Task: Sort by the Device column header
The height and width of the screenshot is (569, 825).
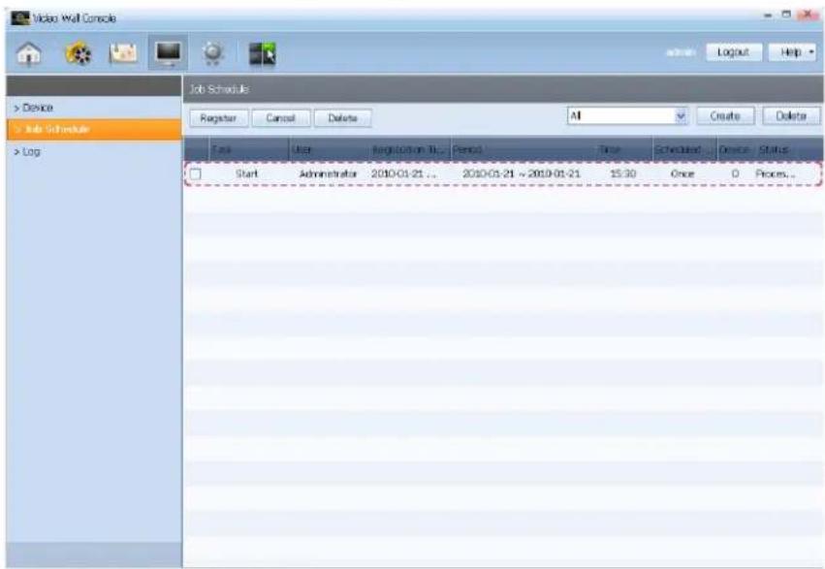Action: coord(736,149)
